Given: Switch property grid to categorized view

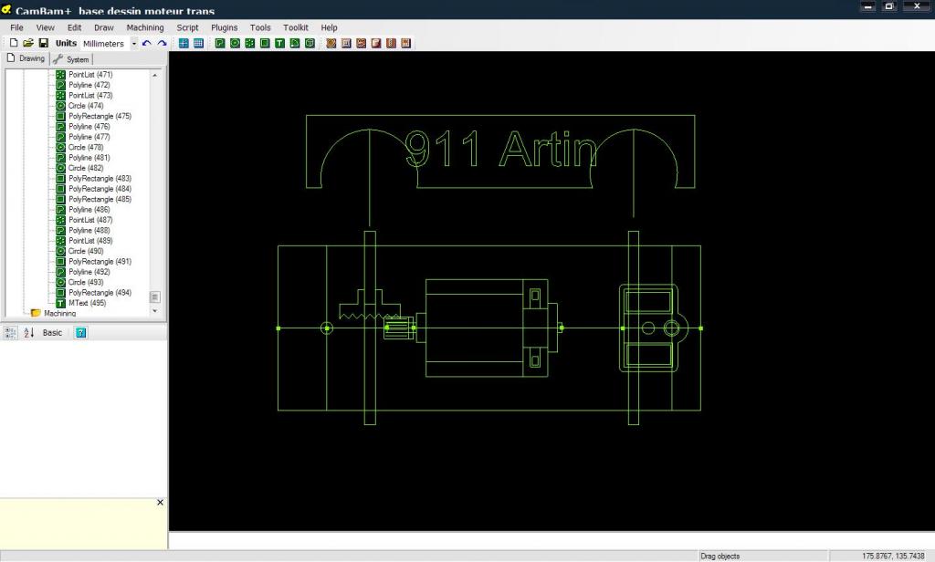Looking at the screenshot, I should coord(10,333).
